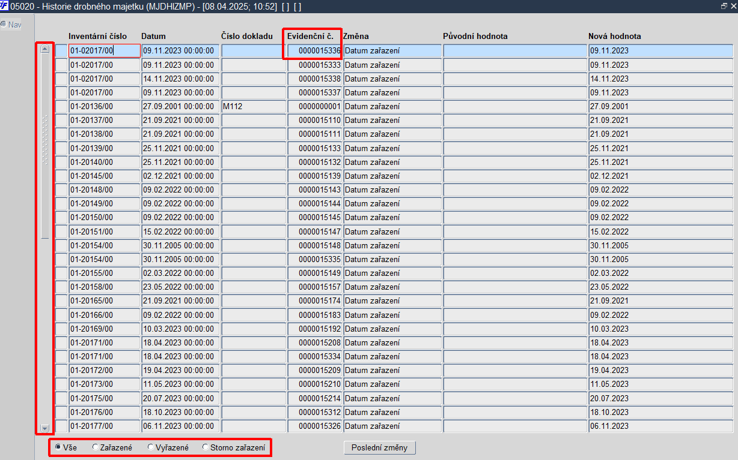Click the Inventární číslo column header
The width and height of the screenshot is (738, 460).
click(x=97, y=36)
